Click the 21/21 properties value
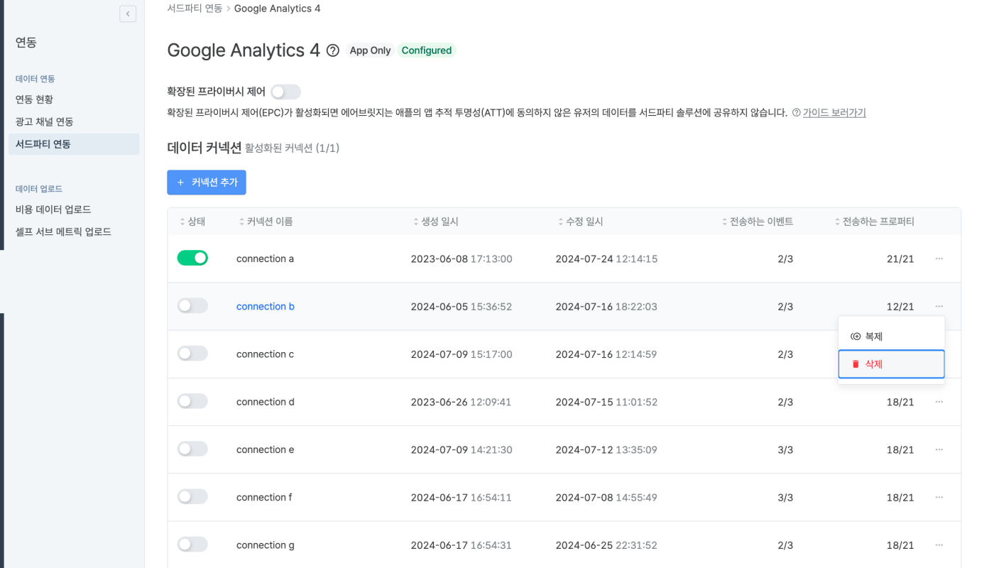Viewport: 994px width, 568px height. pos(900,258)
